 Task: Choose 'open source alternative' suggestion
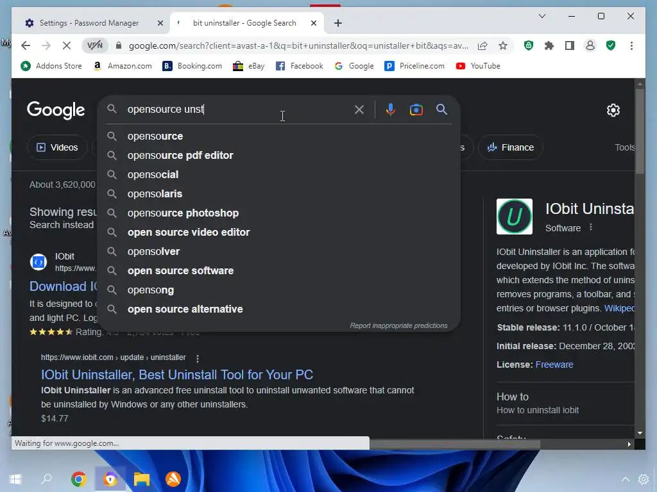click(x=278, y=309)
